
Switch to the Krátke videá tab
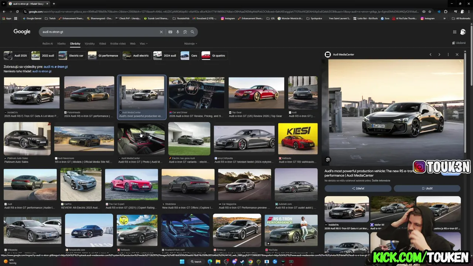pos(118,44)
